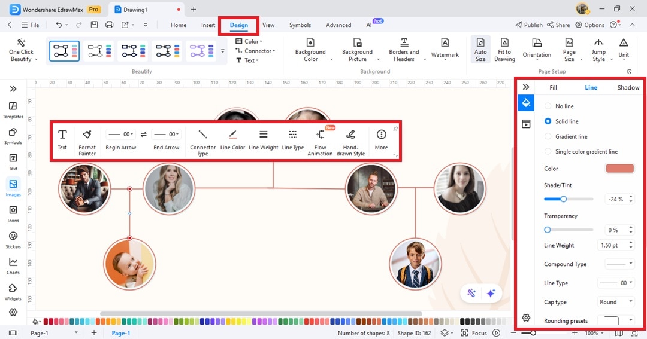Screen dimensions: 647x339
Task: Select the first Beautify theme style
Action: pos(64,51)
